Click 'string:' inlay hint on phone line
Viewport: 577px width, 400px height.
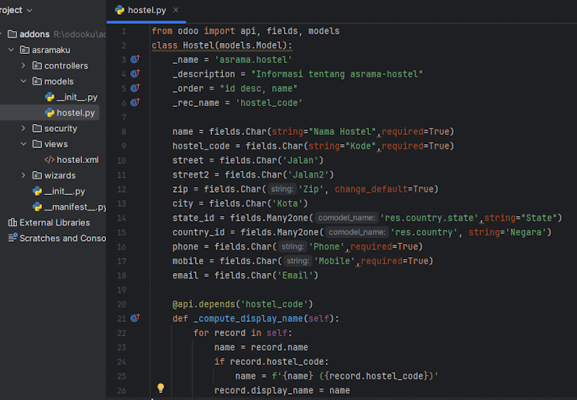(x=292, y=246)
